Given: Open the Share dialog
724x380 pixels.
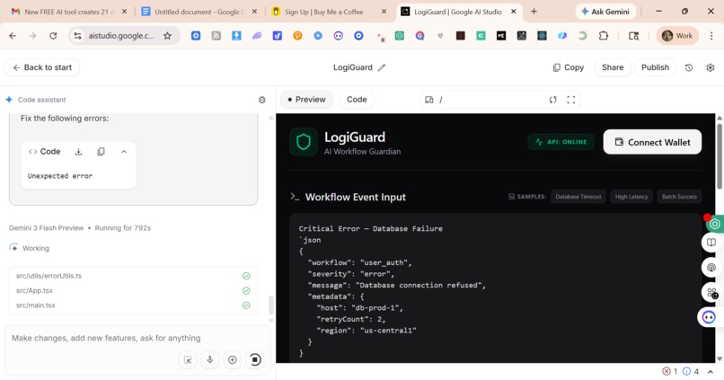Looking at the screenshot, I should pos(613,67).
